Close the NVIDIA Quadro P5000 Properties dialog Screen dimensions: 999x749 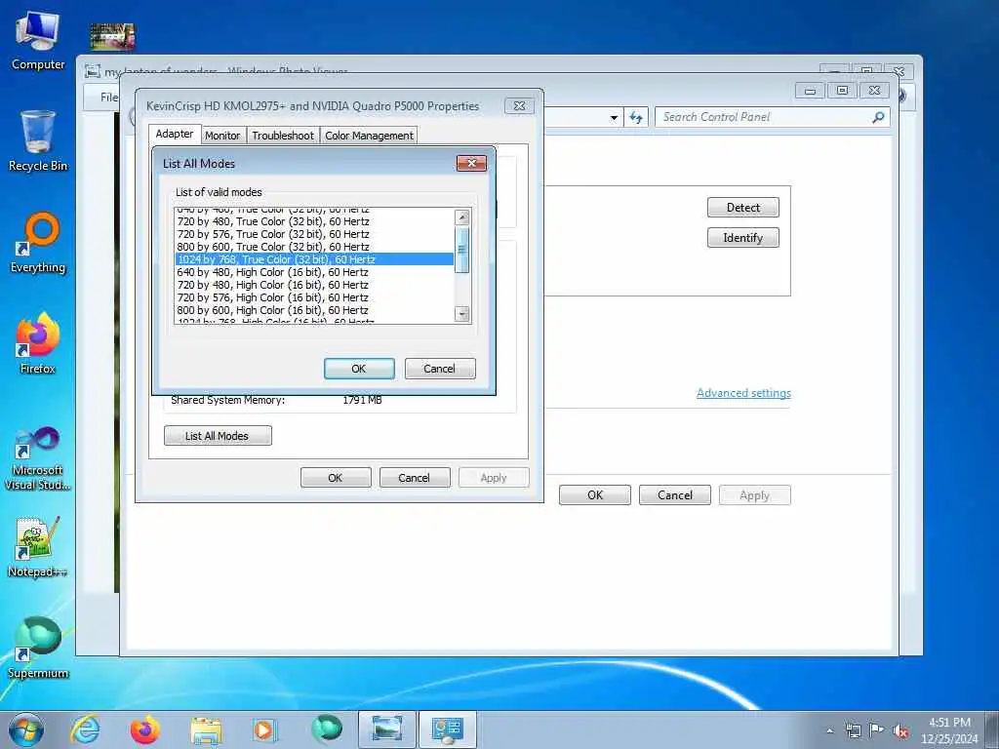(x=519, y=106)
